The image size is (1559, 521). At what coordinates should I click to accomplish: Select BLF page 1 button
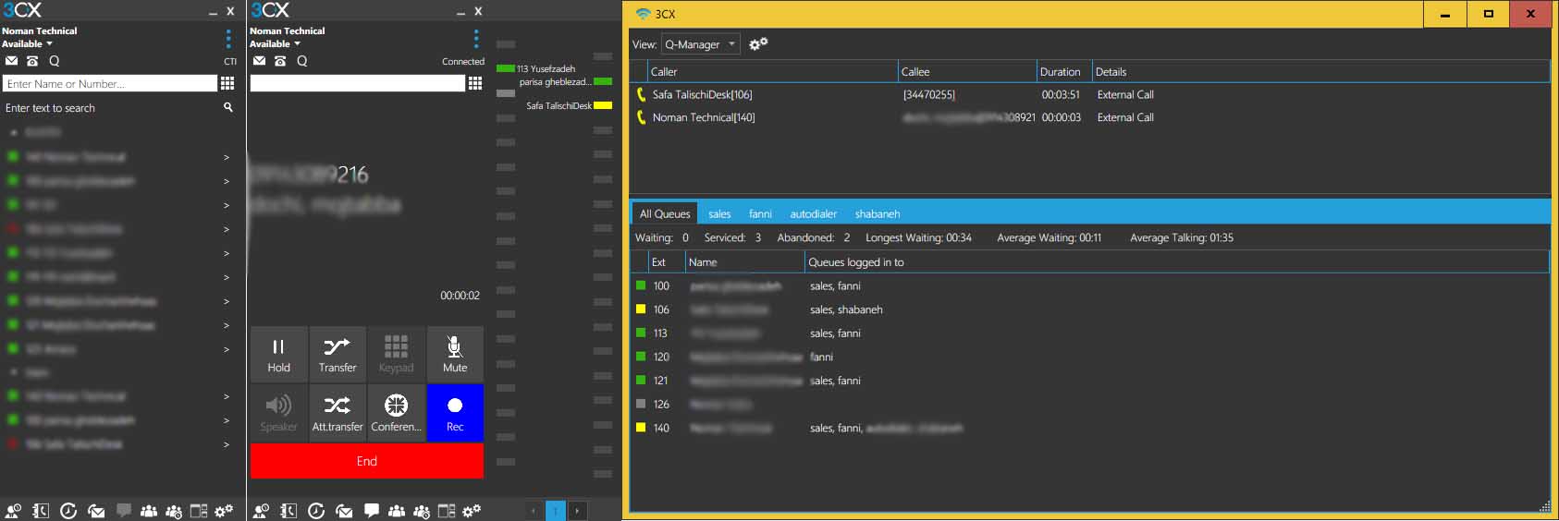[x=556, y=510]
